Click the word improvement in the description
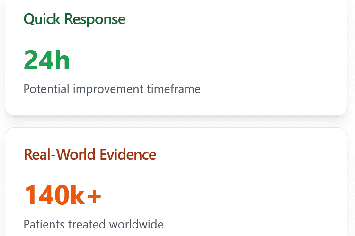This screenshot has height=236, width=355. pyautogui.click(x=108, y=89)
